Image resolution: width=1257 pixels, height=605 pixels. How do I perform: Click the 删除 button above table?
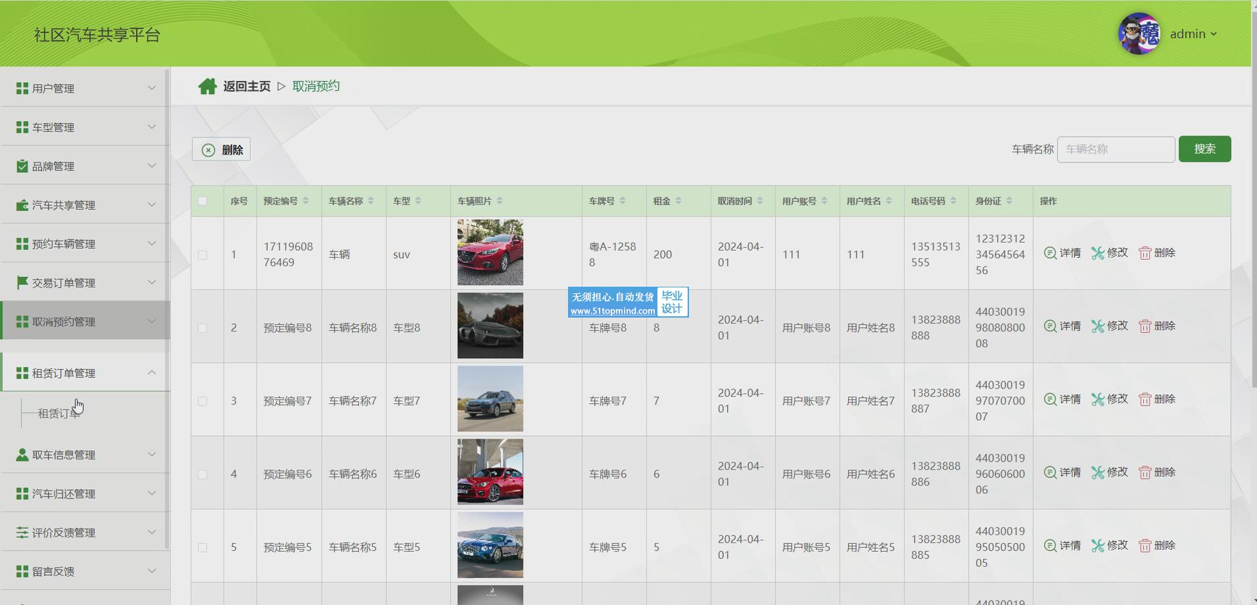pyautogui.click(x=221, y=149)
